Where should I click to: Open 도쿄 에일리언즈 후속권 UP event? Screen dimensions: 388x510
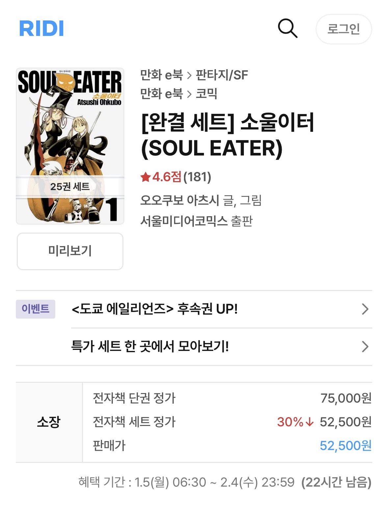tap(155, 309)
